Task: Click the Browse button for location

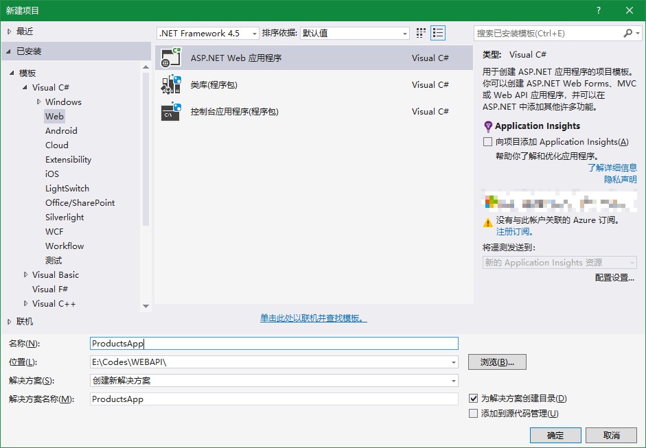Action: [x=497, y=362]
